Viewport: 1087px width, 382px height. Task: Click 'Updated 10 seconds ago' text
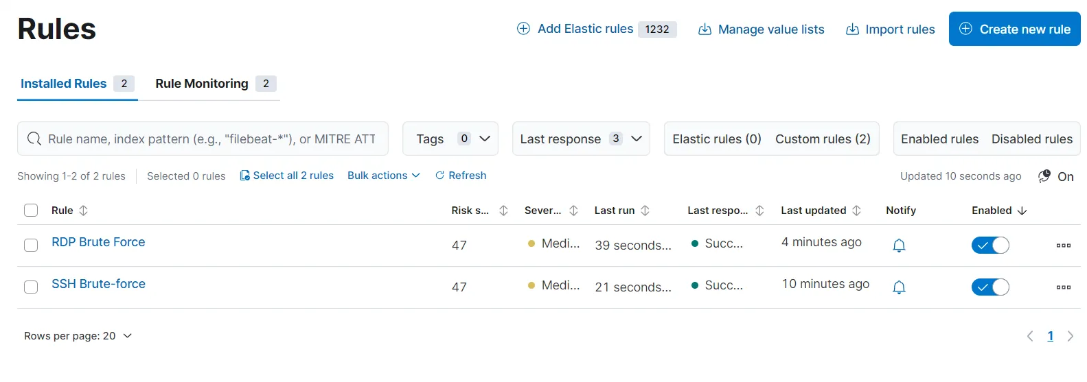click(x=961, y=176)
